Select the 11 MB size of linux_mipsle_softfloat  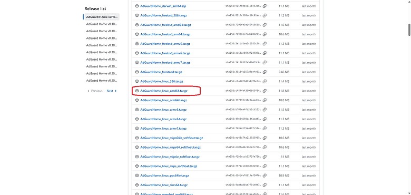click(x=286, y=157)
